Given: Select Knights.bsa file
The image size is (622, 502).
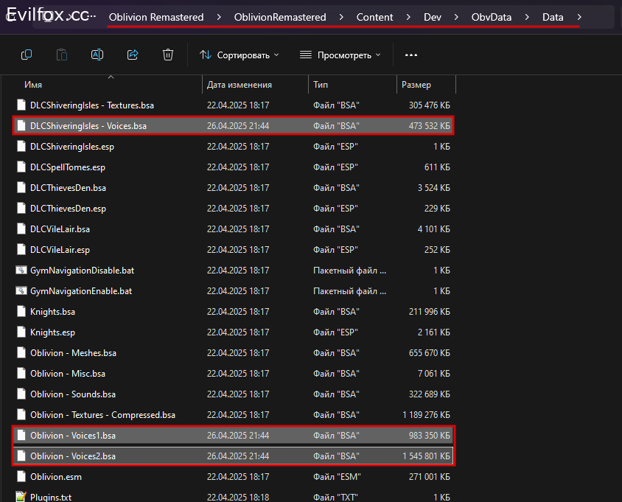Looking at the screenshot, I should tap(234, 312).
